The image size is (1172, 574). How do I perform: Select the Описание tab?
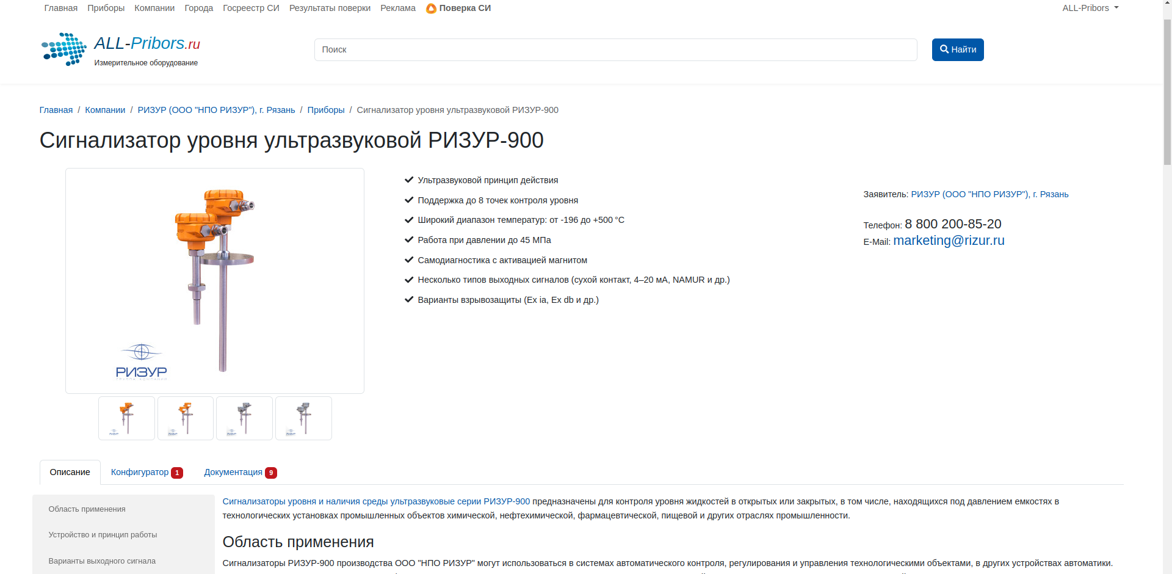point(70,472)
